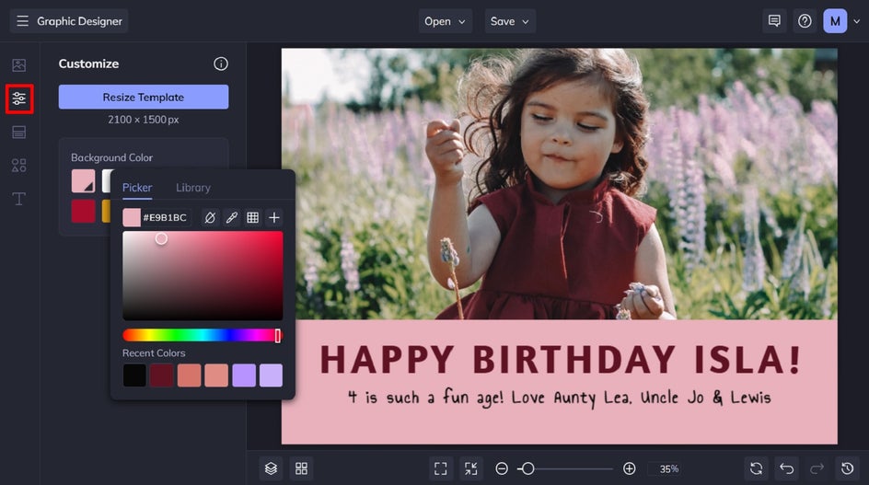Select the girl photo on canvas

pos(559,184)
